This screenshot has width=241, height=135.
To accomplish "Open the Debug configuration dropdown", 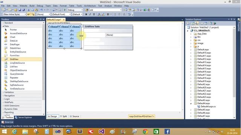I will 82,10.
